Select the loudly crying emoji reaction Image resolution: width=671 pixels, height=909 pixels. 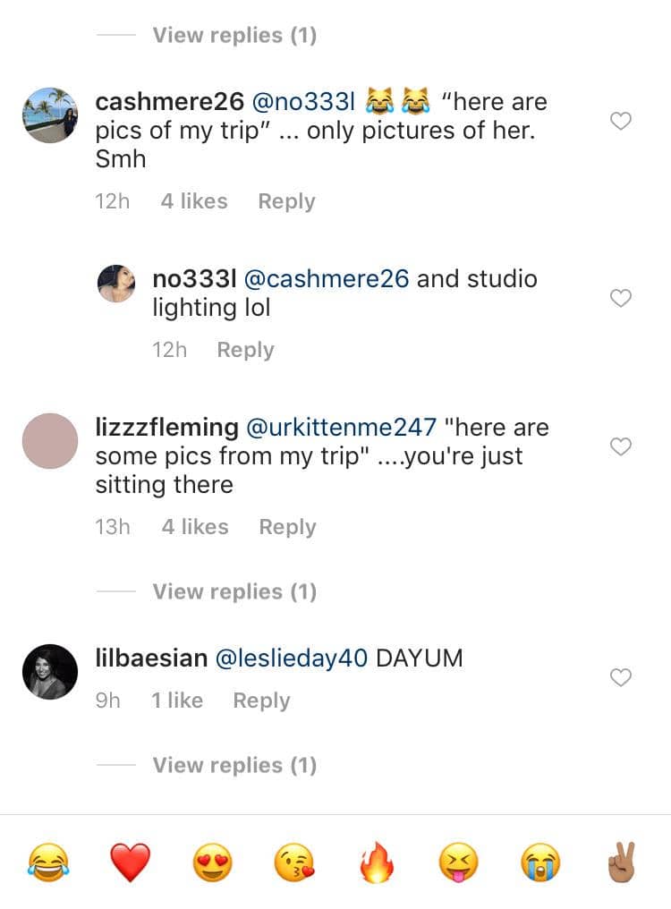pos(540,863)
